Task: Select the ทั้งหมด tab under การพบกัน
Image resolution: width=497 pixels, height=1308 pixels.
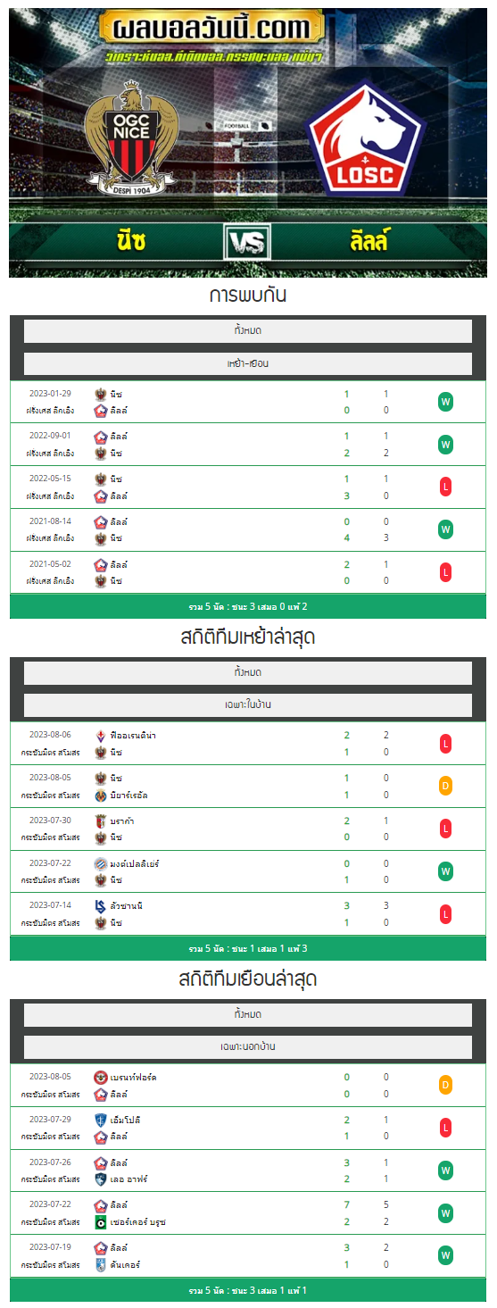Action: coord(248,331)
